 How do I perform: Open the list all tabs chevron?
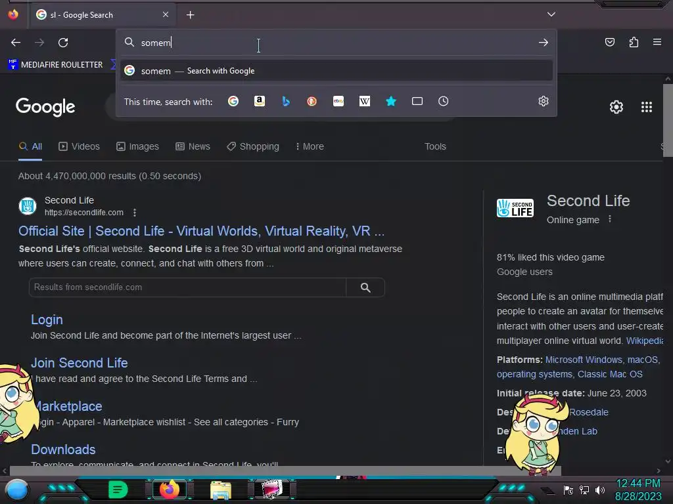[x=551, y=14]
